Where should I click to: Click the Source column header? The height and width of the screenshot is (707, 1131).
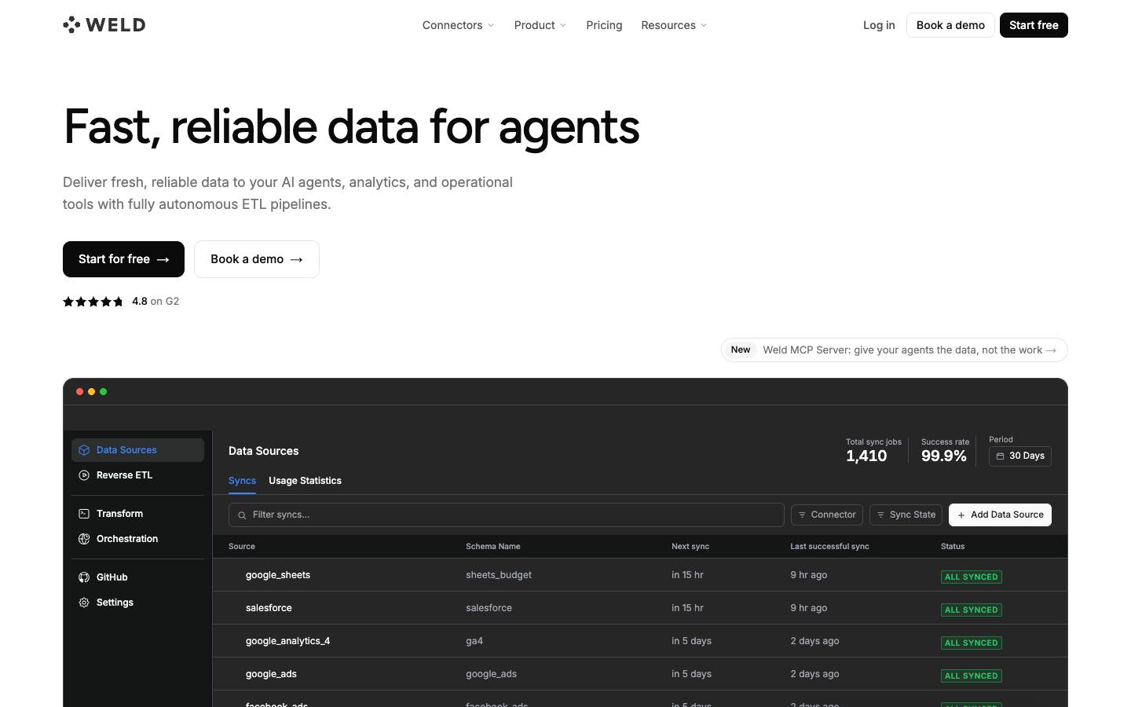click(242, 546)
